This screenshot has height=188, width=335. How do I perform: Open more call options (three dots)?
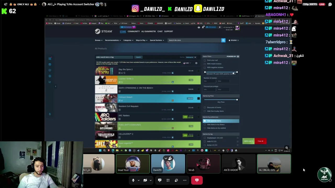pyautogui.click(x=185, y=180)
